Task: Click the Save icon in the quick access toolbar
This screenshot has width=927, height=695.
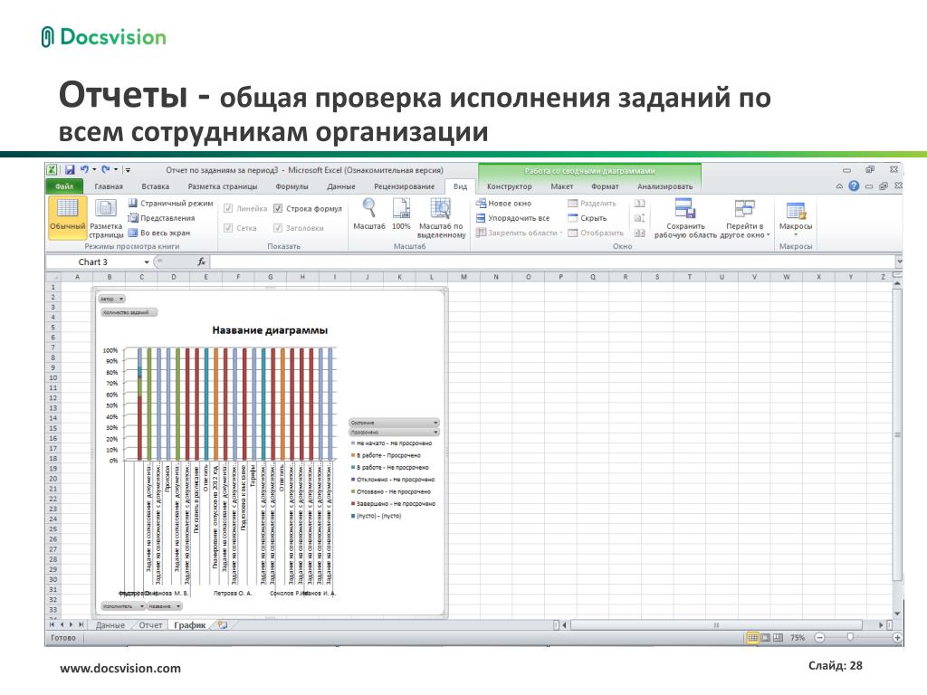Action: 70,169
